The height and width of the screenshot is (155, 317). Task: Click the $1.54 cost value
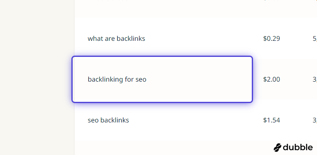[272, 120]
